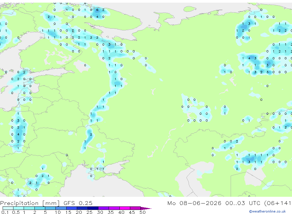Select the 2–5 mm sky blue swatch
This screenshot has height=214, width=292.
pyautogui.click(x=40, y=208)
